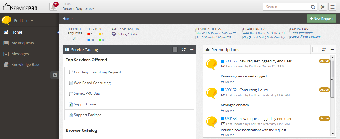Click the blue urgency swatch showing 30

[x=89, y=40]
